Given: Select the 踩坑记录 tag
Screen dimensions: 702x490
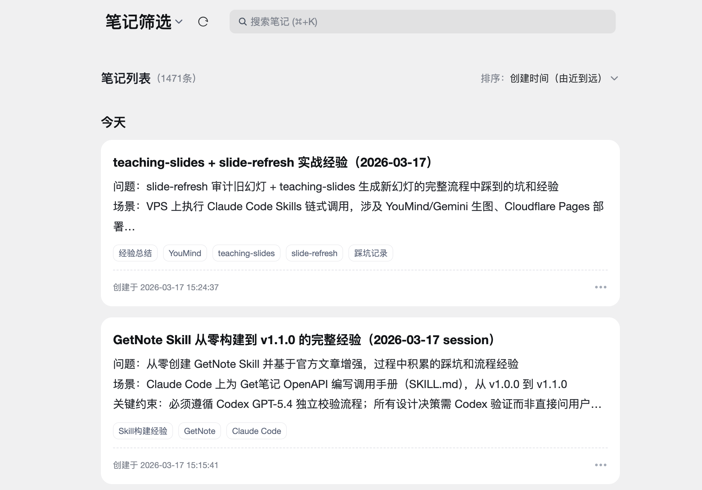Looking at the screenshot, I should coord(370,253).
